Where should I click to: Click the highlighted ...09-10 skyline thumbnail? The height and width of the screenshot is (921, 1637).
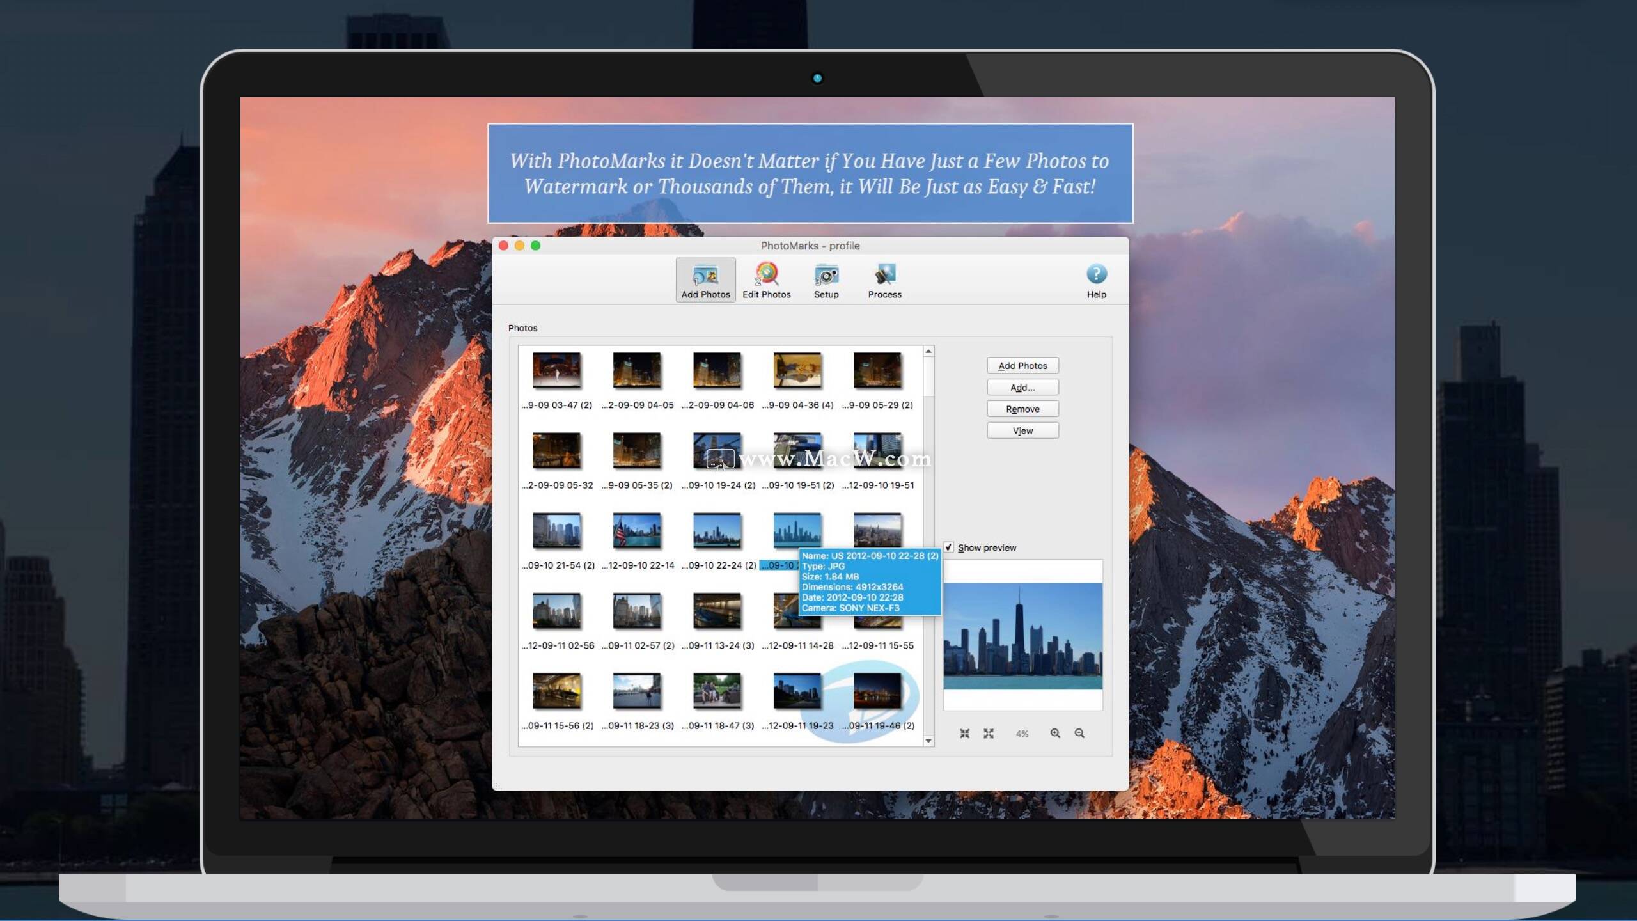797,530
